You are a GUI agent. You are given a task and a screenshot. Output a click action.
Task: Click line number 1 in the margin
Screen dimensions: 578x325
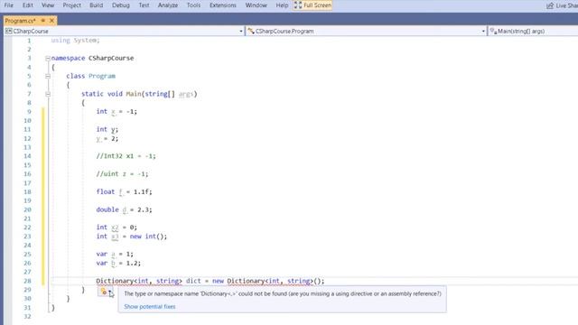(29, 40)
